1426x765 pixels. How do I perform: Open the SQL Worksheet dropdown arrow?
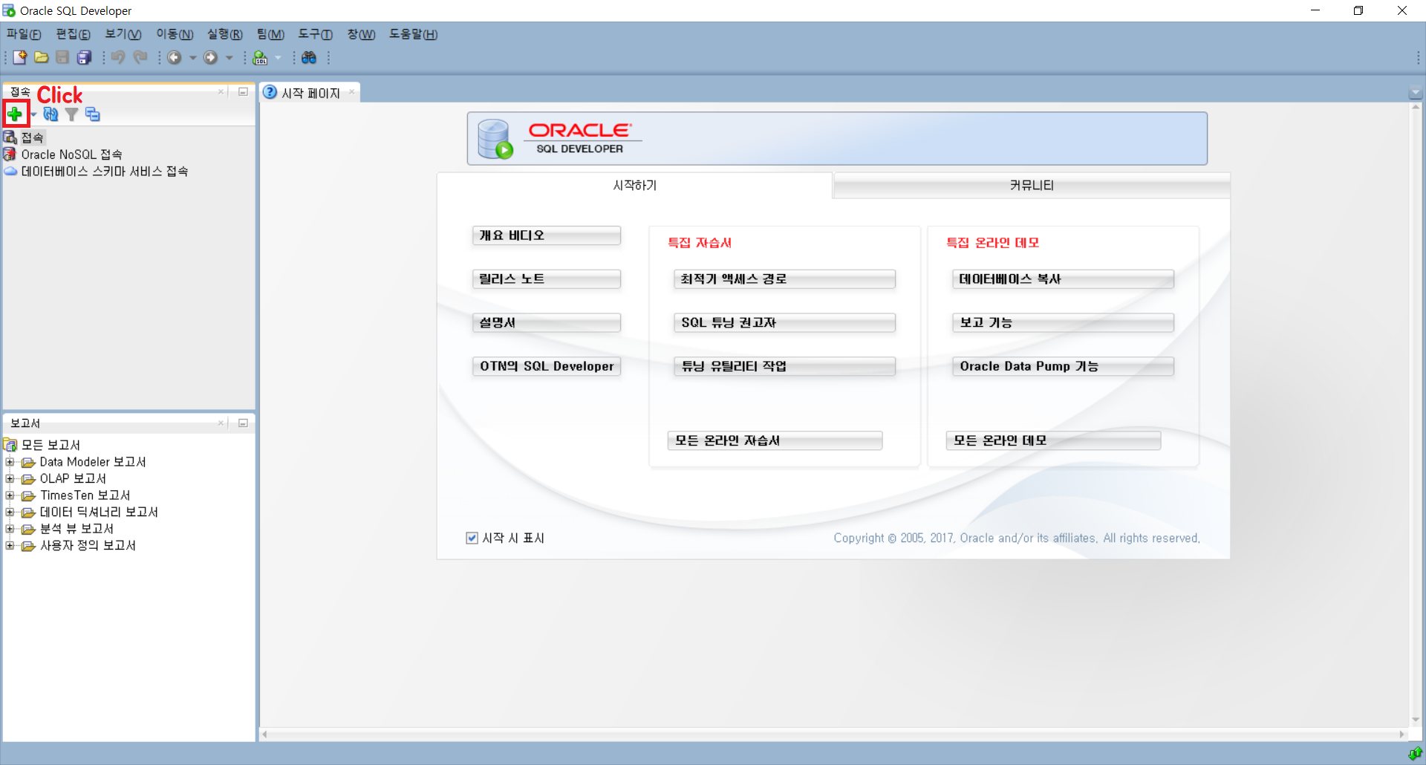279,57
